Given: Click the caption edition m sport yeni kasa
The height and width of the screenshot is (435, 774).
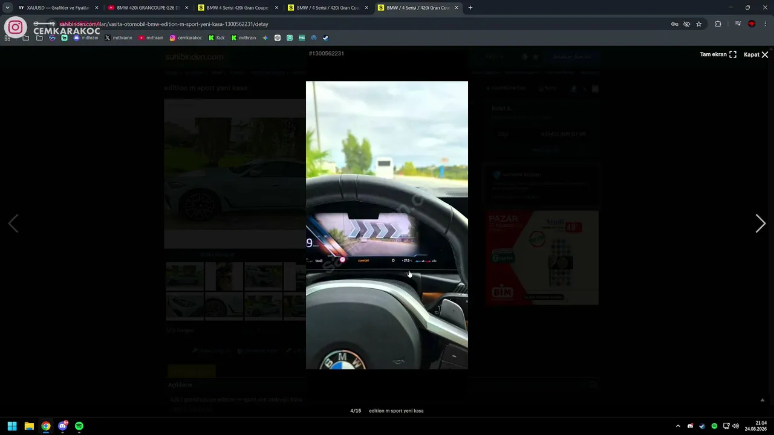Looking at the screenshot, I should click(x=396, y=411).
